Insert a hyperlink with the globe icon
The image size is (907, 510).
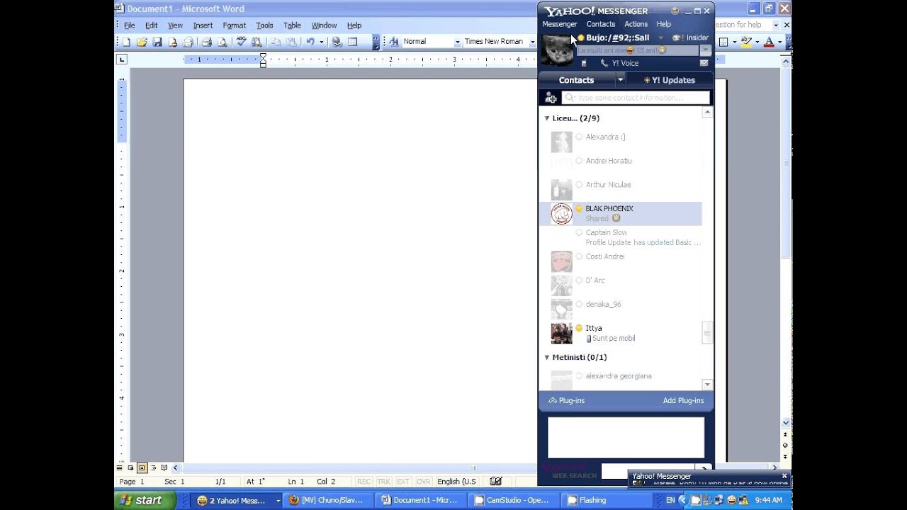pyautogui.click(x=337, y=42)
